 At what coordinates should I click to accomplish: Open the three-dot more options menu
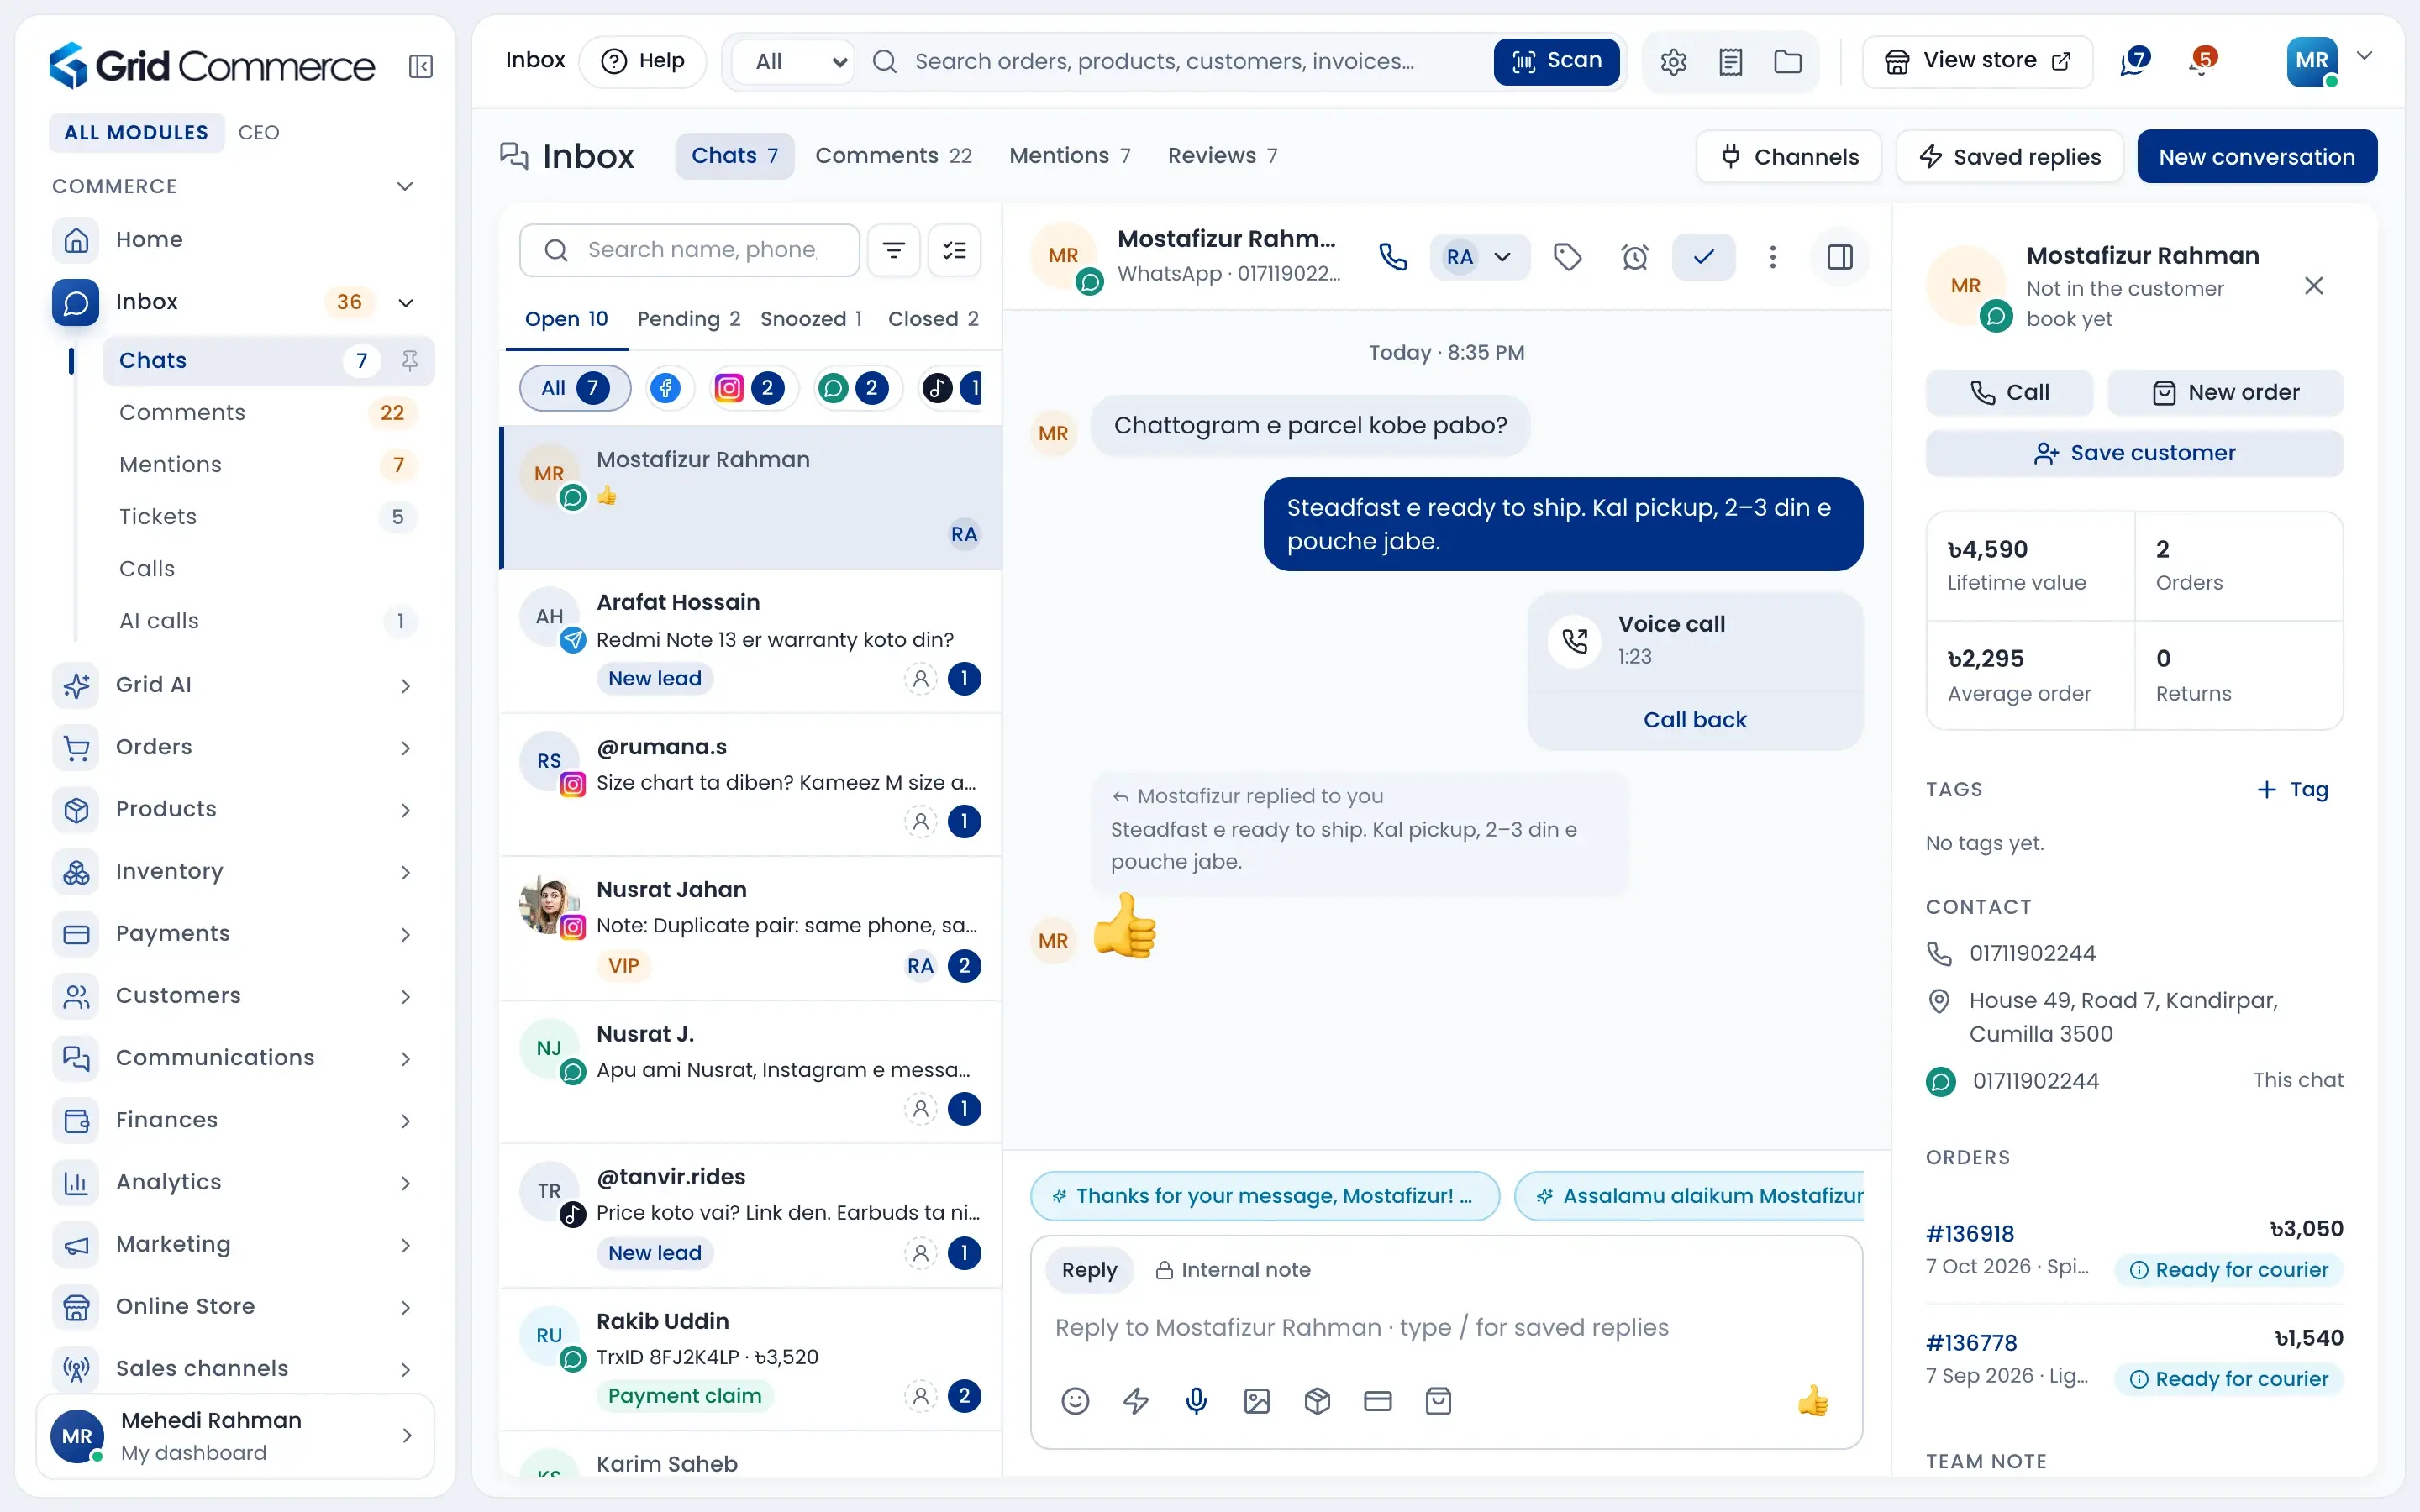tap(1772, 257)
